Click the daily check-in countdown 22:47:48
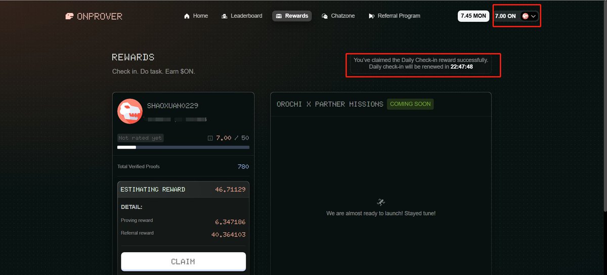The height and width of the screenshot is (275, 607). [x=462, y=67]
